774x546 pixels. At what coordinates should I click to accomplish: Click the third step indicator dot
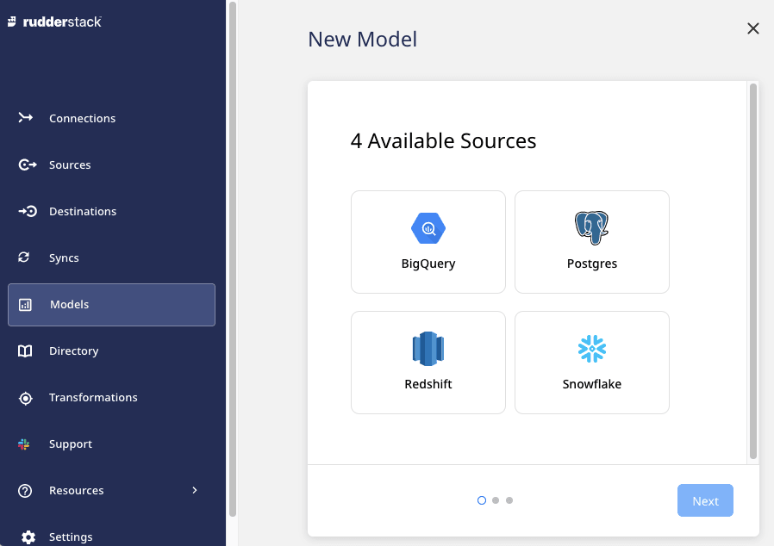pyautogui.click(x=509, y=500)
